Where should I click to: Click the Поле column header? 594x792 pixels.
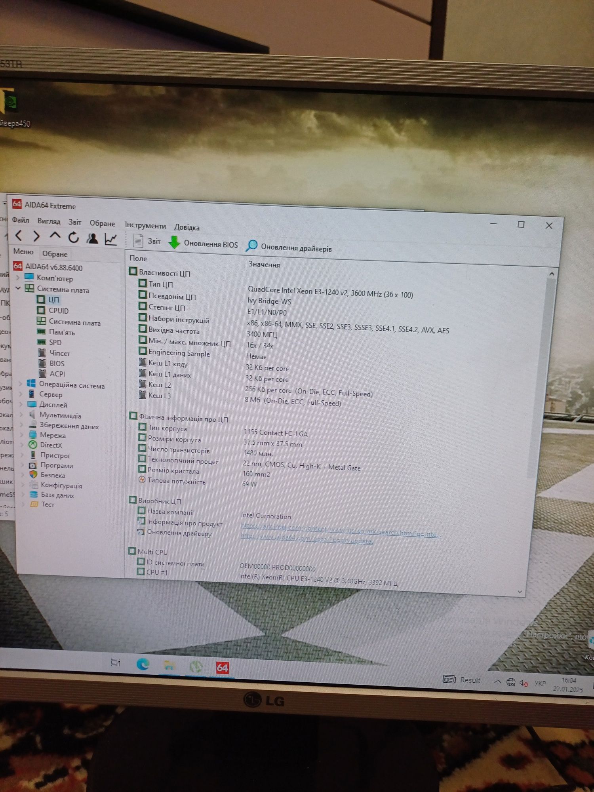[138, 258]
